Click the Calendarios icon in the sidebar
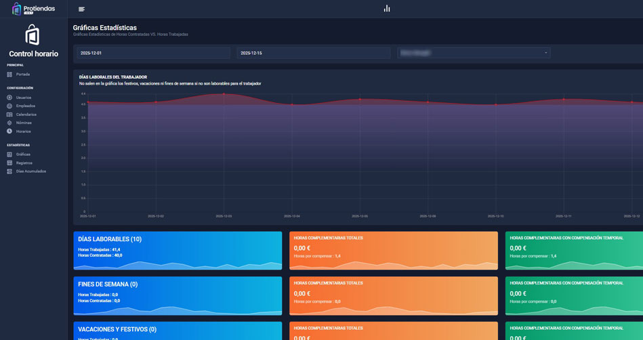Image resolution: width=643 pixels, height=340 pixels. tap(9, 114)
